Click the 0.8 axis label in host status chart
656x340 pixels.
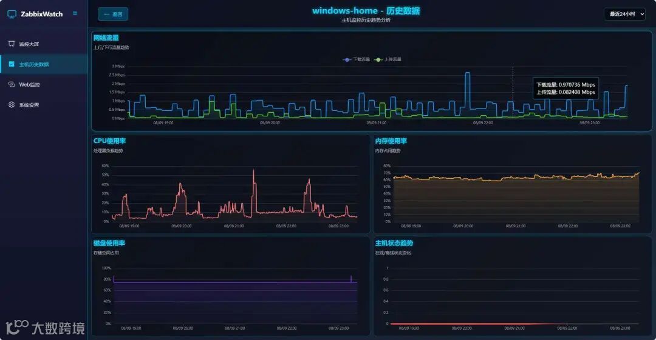386,279
